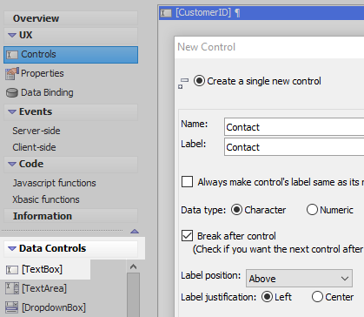
Task: Click the up arrow above Data Controls
Action: [x=135, y=232]
